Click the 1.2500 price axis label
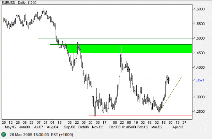The height and width of the screenshot is (139, 212). pyautogui.click(x=199, y=112)
